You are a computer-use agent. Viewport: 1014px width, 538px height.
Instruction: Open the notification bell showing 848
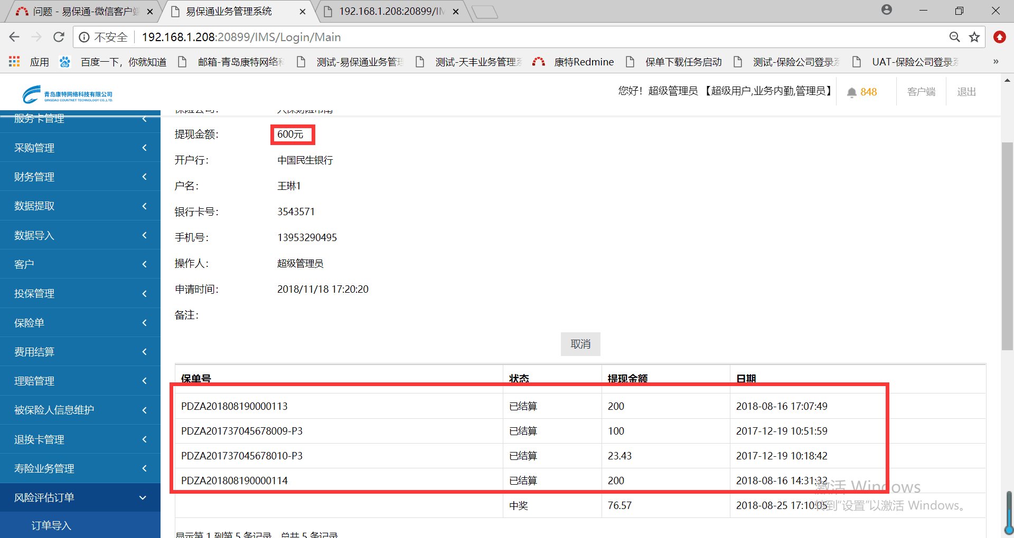[862, 92]
